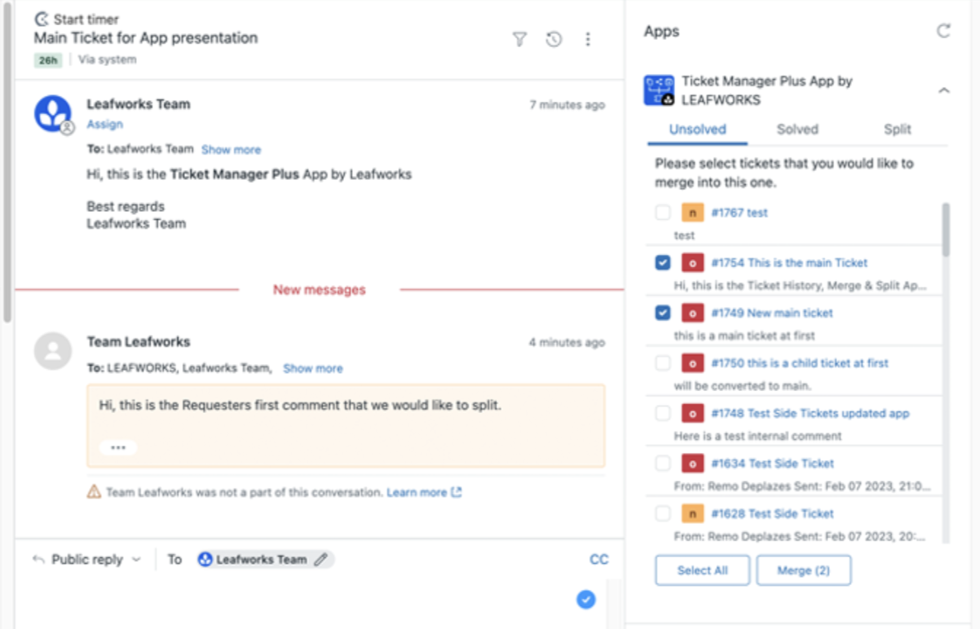Viewport: 980px width, 629px height.
Task: Open ticket #1754 This is the main Ticket
Action: click(x=788, y=262)
